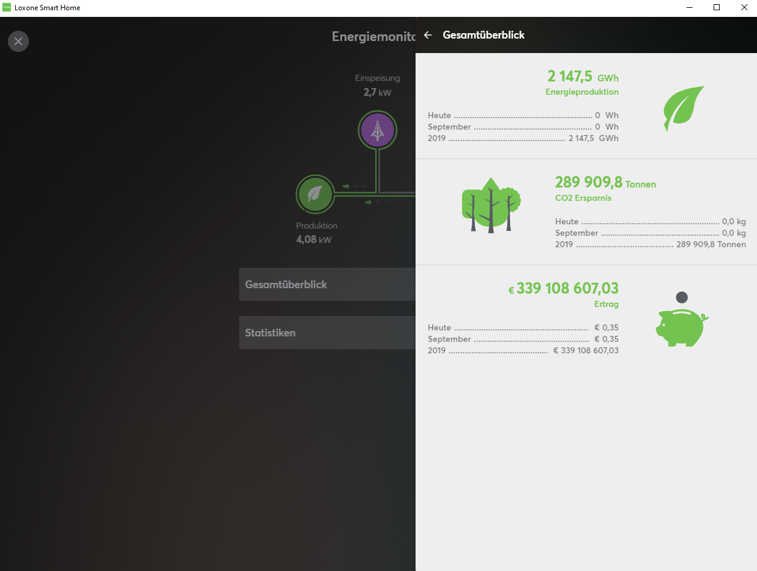Minimize the Loxone Smart Home window
This screenshot has width=757, height=571.
point(689,8)
